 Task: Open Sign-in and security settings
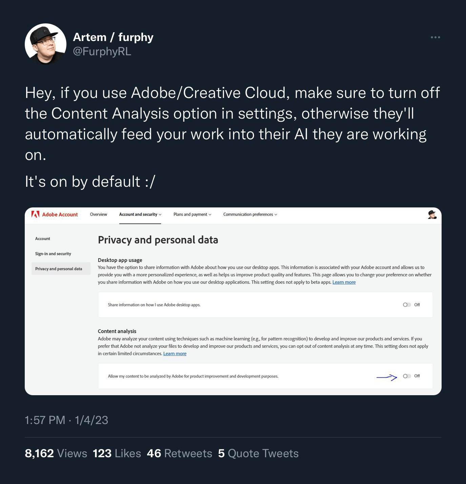[53, 254]
